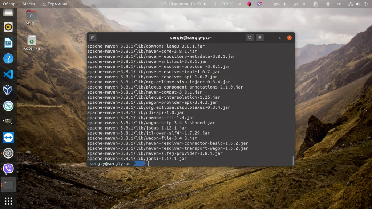Open TeamViewer from the dock

pos(8,138)
